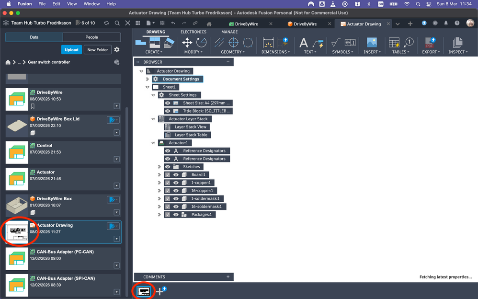Select the Center Mark geometry tool

pyautogui.click(x=234, y=43)
